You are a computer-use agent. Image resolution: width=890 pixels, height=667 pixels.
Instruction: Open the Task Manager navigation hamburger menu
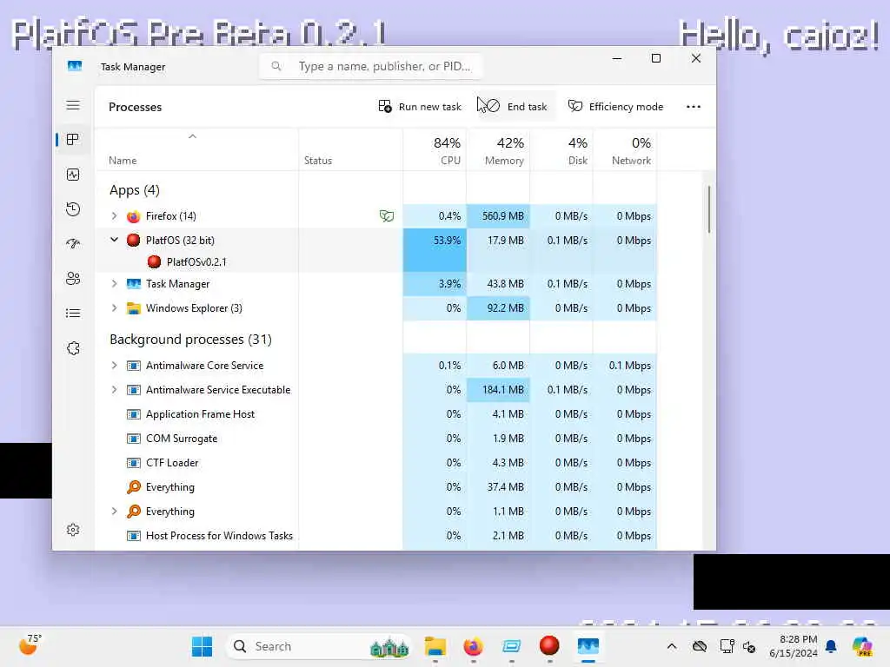click(x=73, y=105)
